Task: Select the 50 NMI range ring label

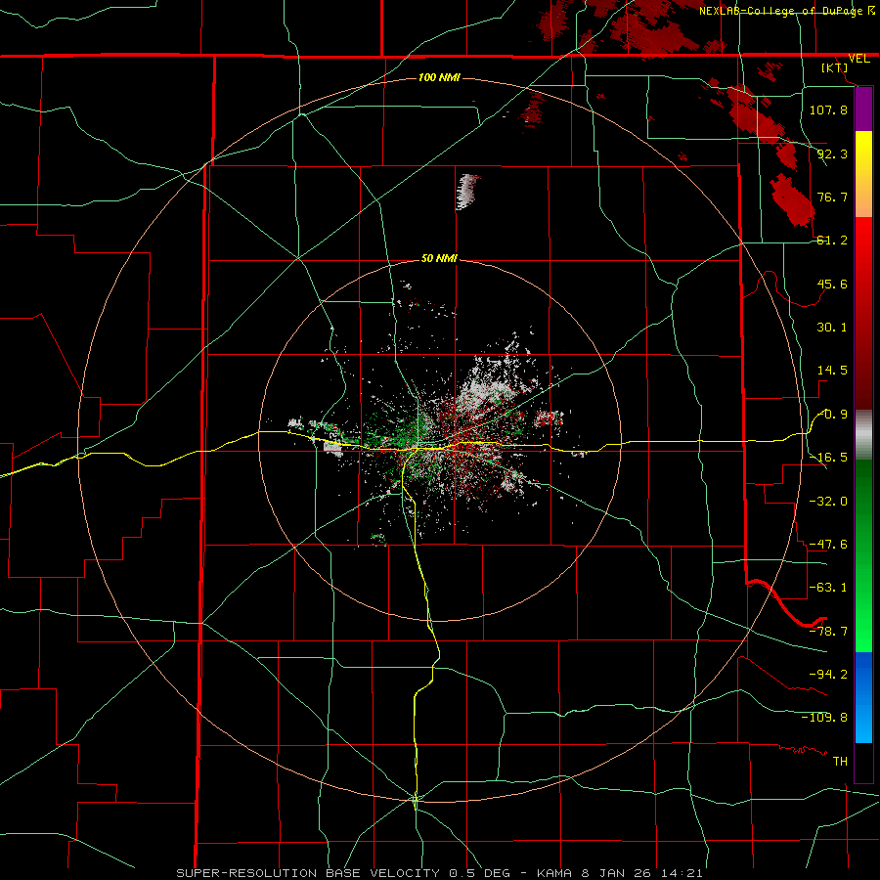Action: pyautogui.click(x=439, y=258)
